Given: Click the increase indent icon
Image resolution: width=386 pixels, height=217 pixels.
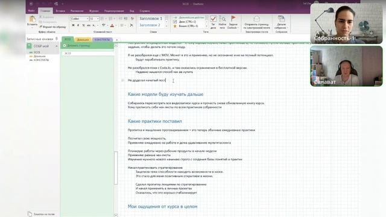Looking at the screenshot, I should pos(125,19).
